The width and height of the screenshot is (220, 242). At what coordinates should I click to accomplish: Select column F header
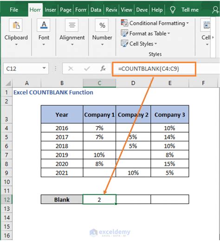[203, 83]
